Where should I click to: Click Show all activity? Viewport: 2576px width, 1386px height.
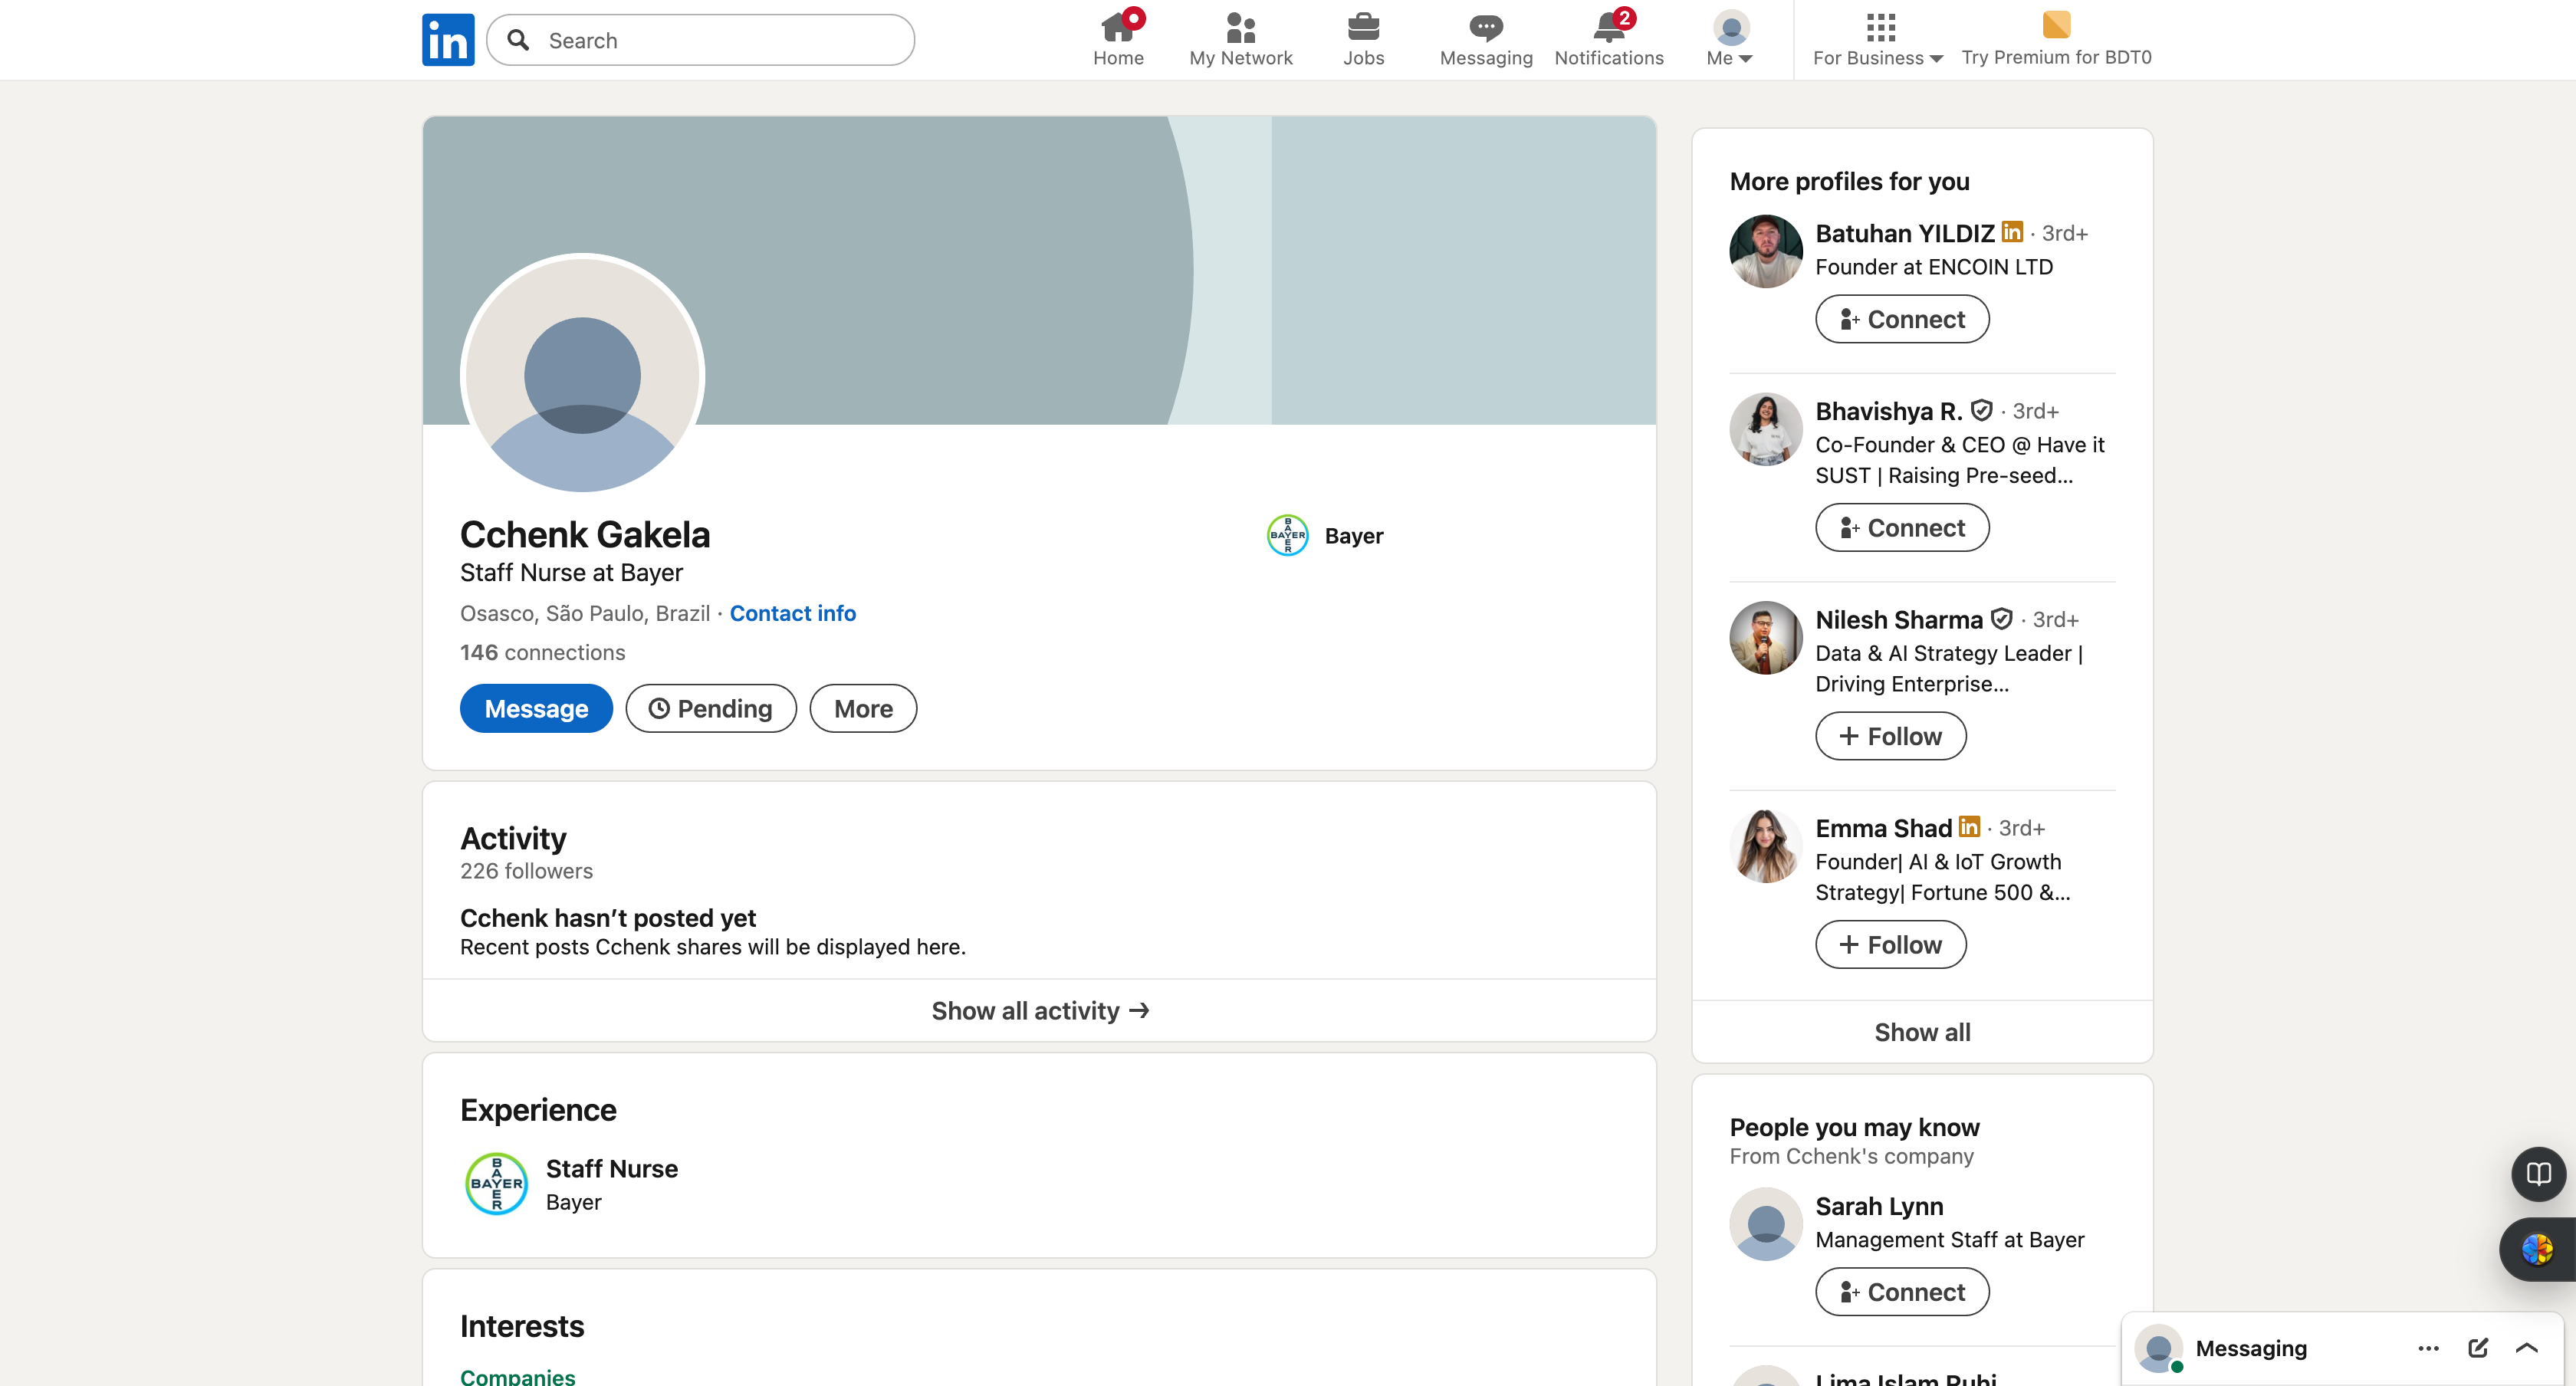1038,1010
